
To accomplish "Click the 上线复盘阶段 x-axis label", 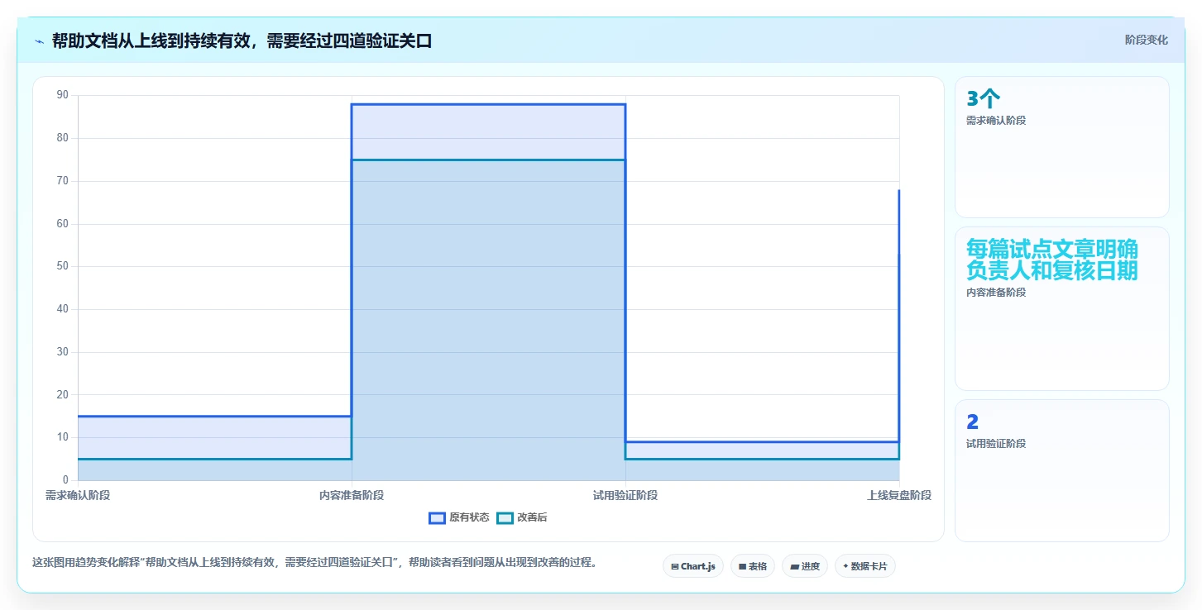I will 899,495.
